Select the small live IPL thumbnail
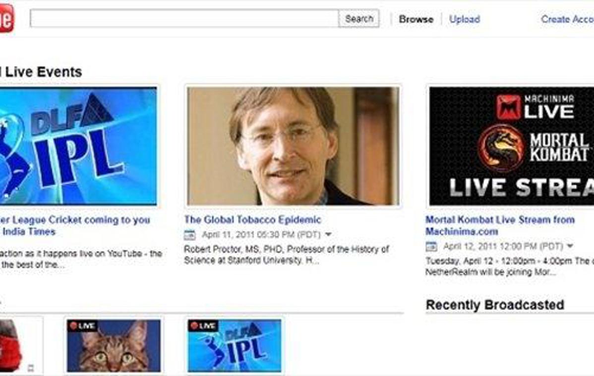 (235, 346)
